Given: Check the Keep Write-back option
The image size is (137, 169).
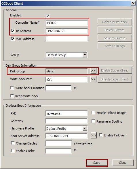Looking at the screenshot, I should pos(12,96).
